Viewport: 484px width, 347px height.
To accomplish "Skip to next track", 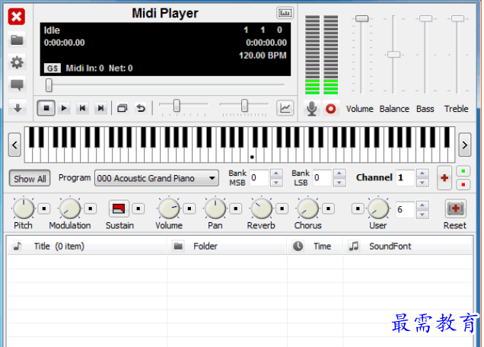I will coord(100,108).
